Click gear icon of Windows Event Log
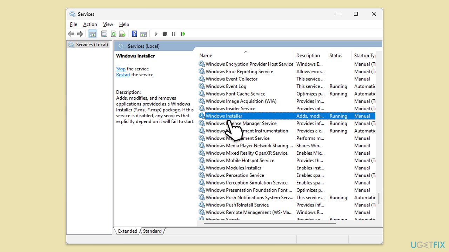The width and height of the screenshot is (449, 252). point(202,86)
